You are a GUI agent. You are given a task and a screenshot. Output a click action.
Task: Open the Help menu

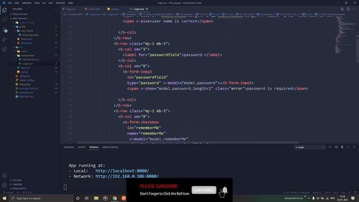click(x=70, y=3)
